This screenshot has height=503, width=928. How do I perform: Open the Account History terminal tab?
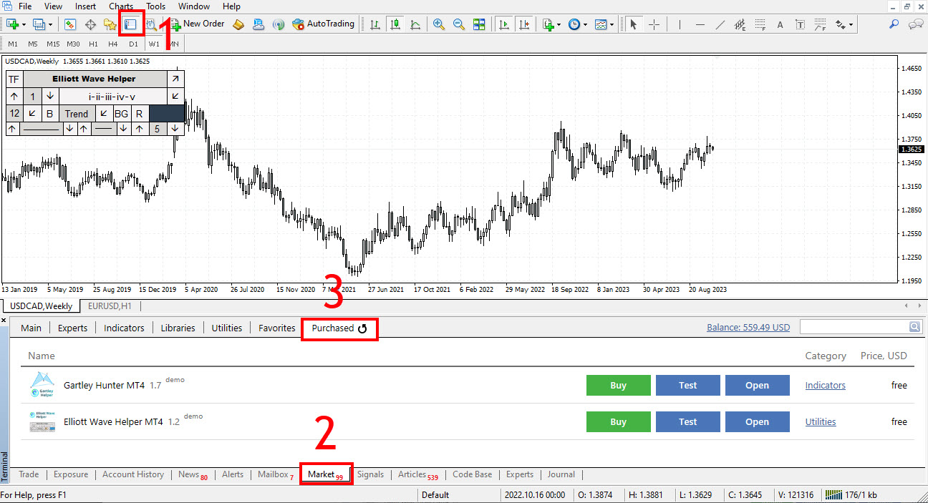click(x=133, y=474)
